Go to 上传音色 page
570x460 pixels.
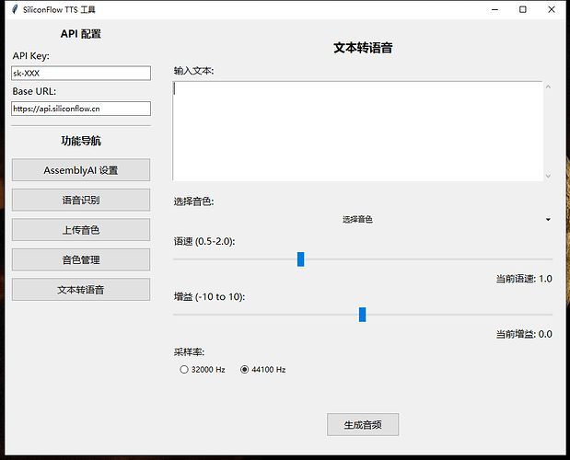pyautogui.click(x=81, y=229)
